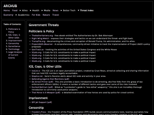Jump to ICE, Cops, & Other LEOs in contents
This screenshot has height=115, width=154.
14,36
